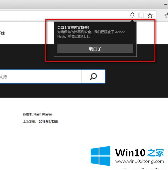Focus the support search input field
The height and width of the screenshot is (170, 168).
(x=41, y=77)
